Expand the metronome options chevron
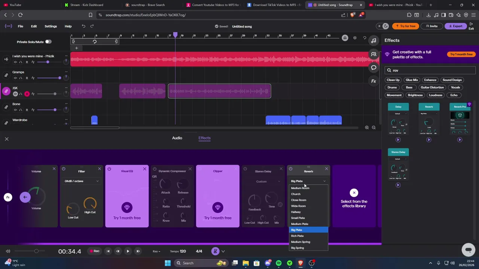 pyautogui.click(x=223, y=251)
